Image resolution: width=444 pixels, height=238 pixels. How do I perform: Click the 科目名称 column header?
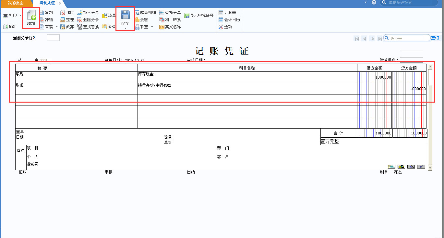coord(247,68)
